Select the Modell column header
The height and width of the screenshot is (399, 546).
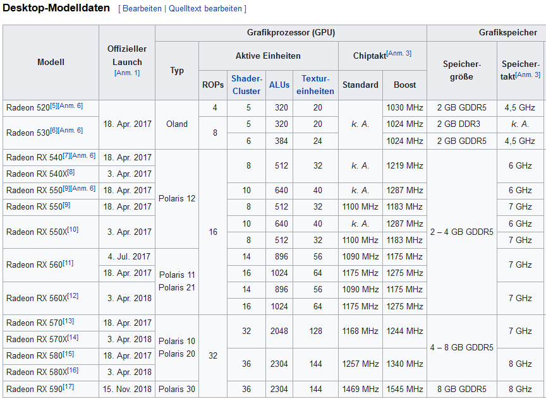(51, 63)
